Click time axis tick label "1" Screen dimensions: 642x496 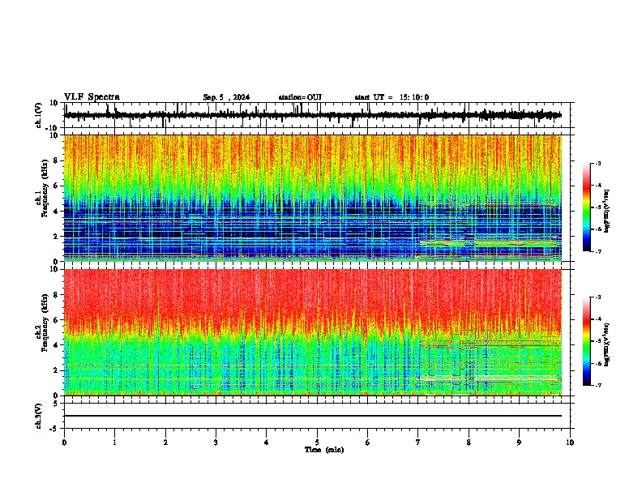point(114,443)
